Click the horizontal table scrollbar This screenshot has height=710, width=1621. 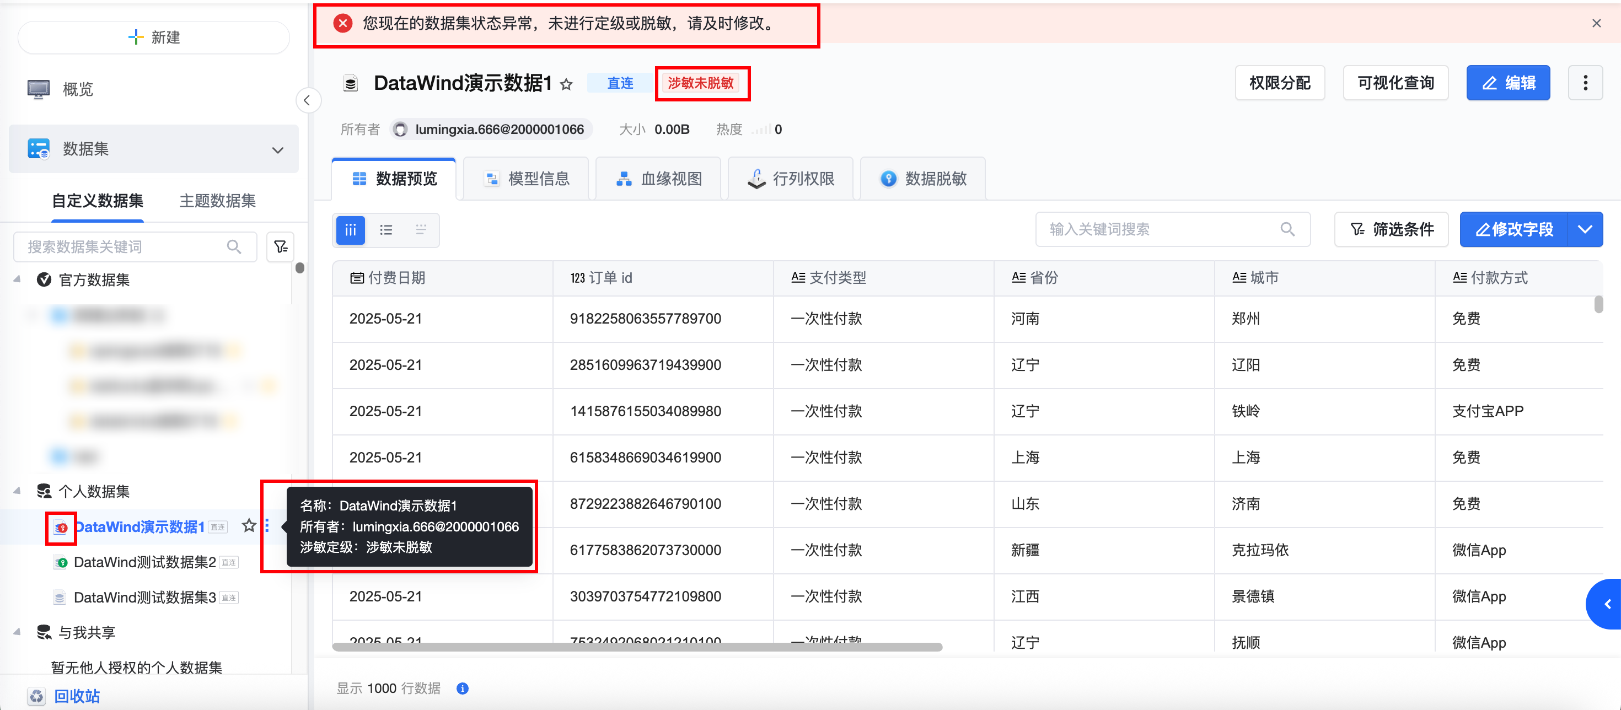[x=637, y=647]
